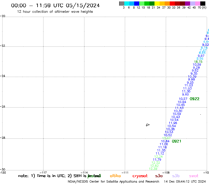The height and width of the screenshot is (184, 209).
Task: Click the orange 'altika' satellite label
Action: click(115, 176)
